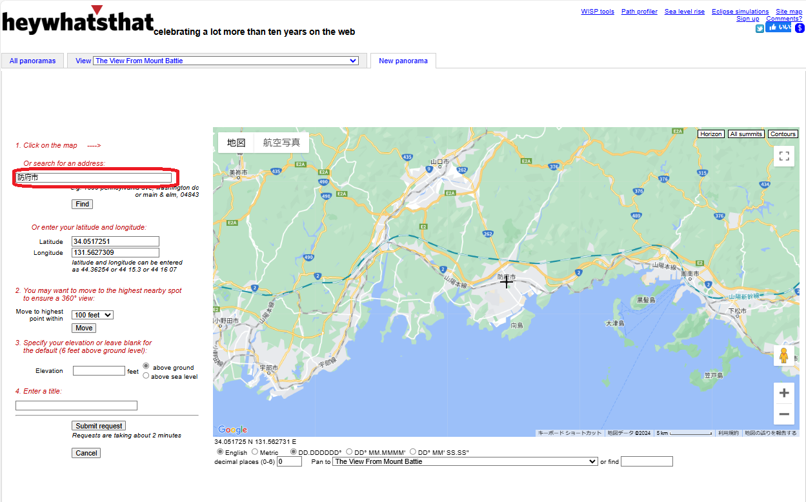The image size is (806, 502).
Task: Click 下松市 label on map
Action: (737, 310)
